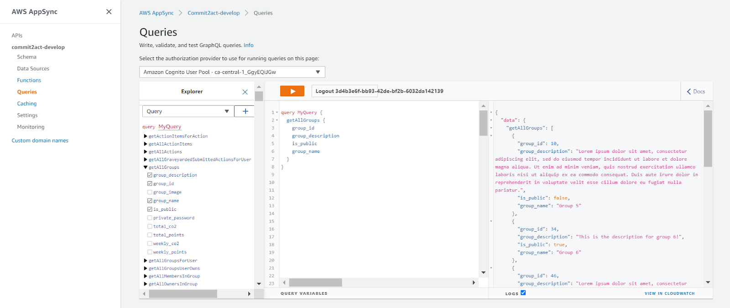Fold the getAllGroups line in editor

pos(277,120)
